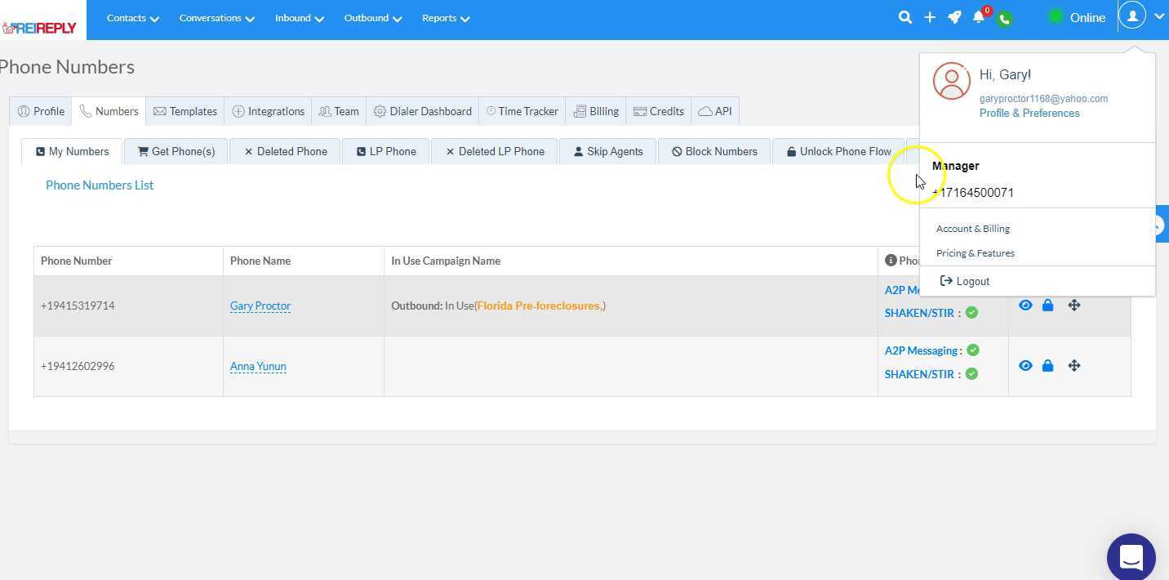Open the search tool in the top bar
This screenshot has width=1169, height=580.
pos(905,17)
